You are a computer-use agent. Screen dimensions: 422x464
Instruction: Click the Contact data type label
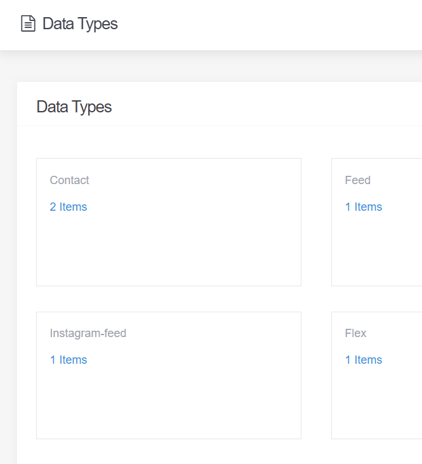click(x=69, y=180)
